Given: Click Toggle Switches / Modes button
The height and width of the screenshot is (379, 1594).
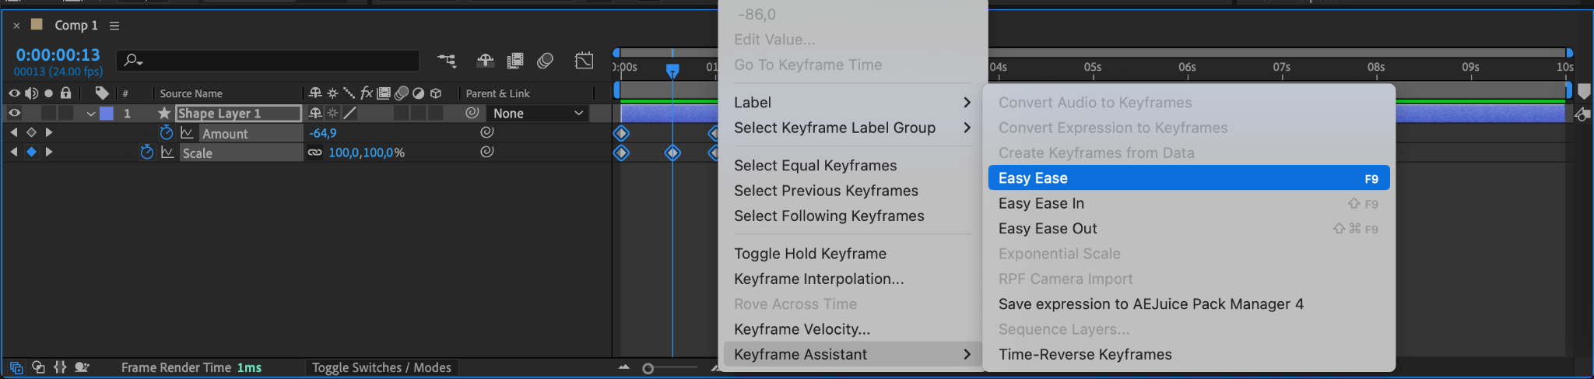Looking at the screenshot, I should click(381, 367).
